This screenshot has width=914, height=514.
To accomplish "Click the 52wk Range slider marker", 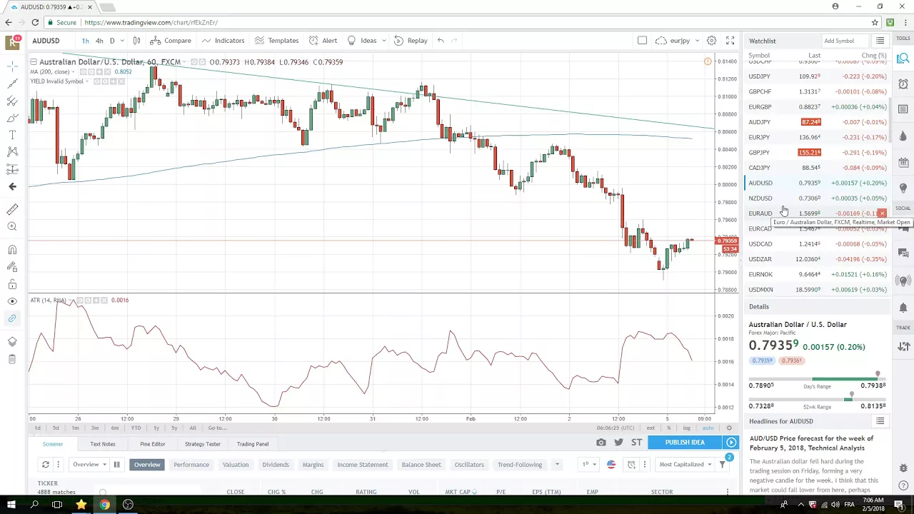I will point(851,395).
